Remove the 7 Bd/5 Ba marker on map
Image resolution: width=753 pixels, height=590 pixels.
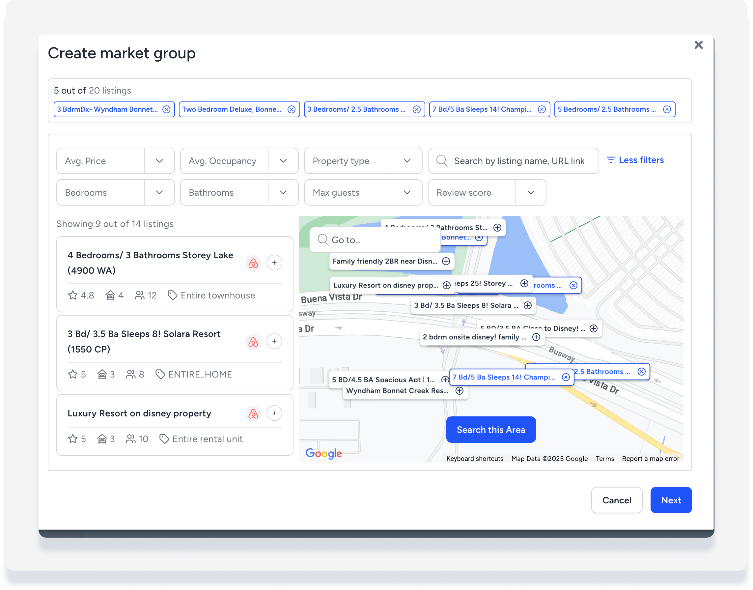566,377
